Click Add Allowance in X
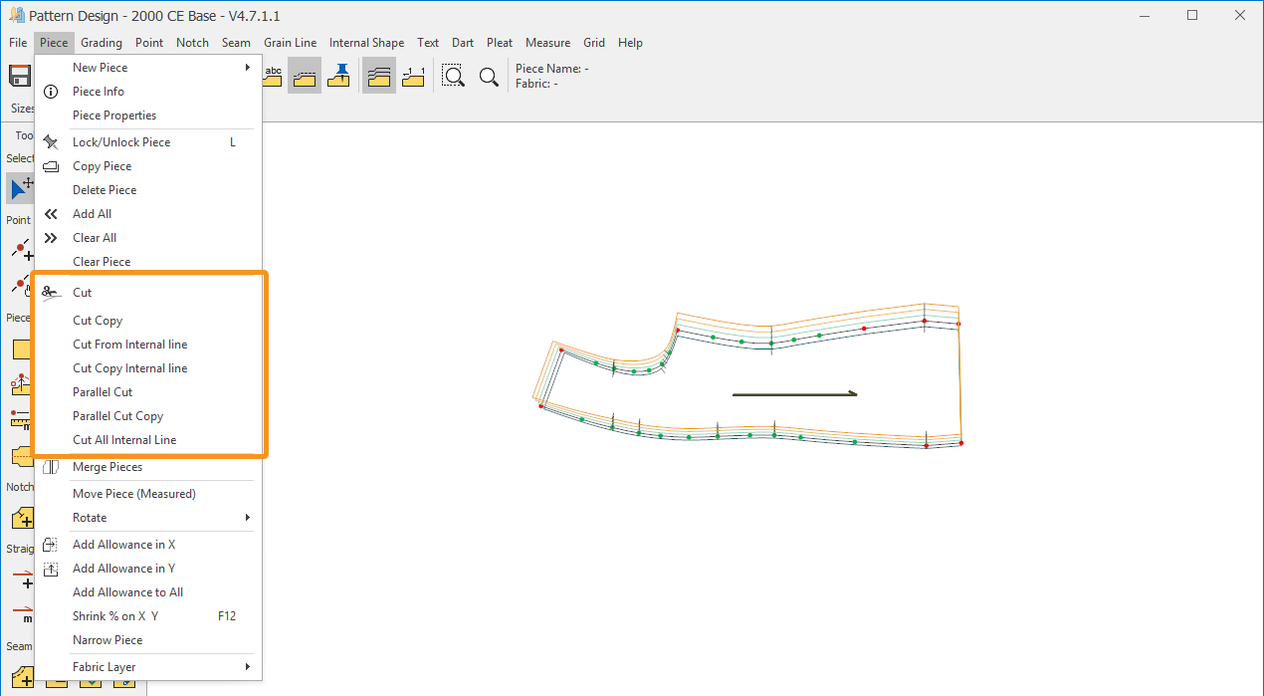The width and height of the screenshot is (1264, 696). 123,545
